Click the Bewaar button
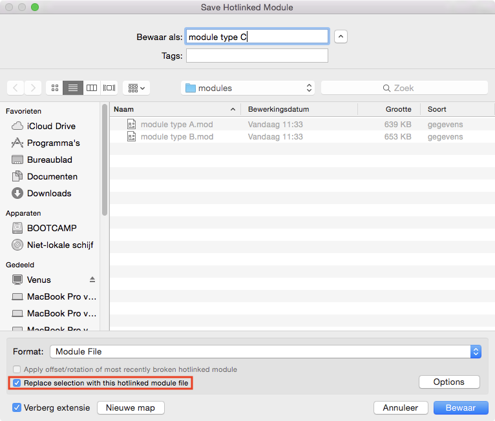 461,407
